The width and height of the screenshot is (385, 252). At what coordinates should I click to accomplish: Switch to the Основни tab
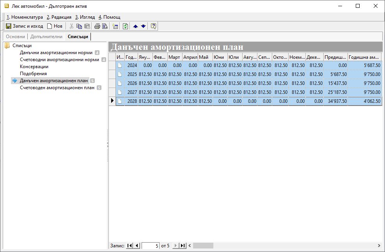pyautogui.click(x=15, y=37)
